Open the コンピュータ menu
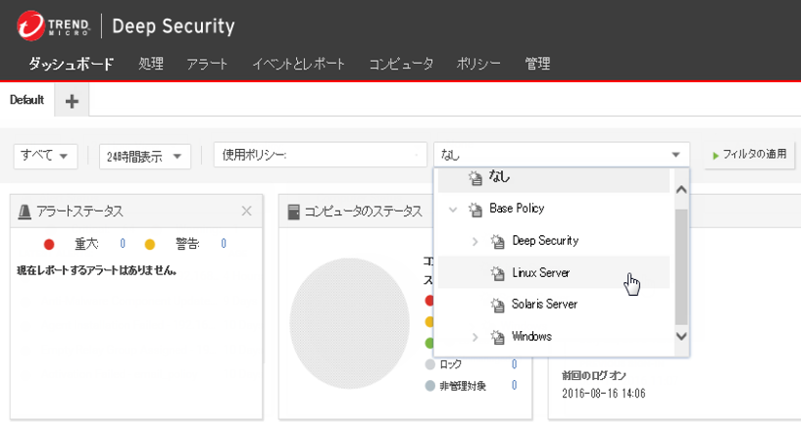The image size is (801, 426). 401,65
